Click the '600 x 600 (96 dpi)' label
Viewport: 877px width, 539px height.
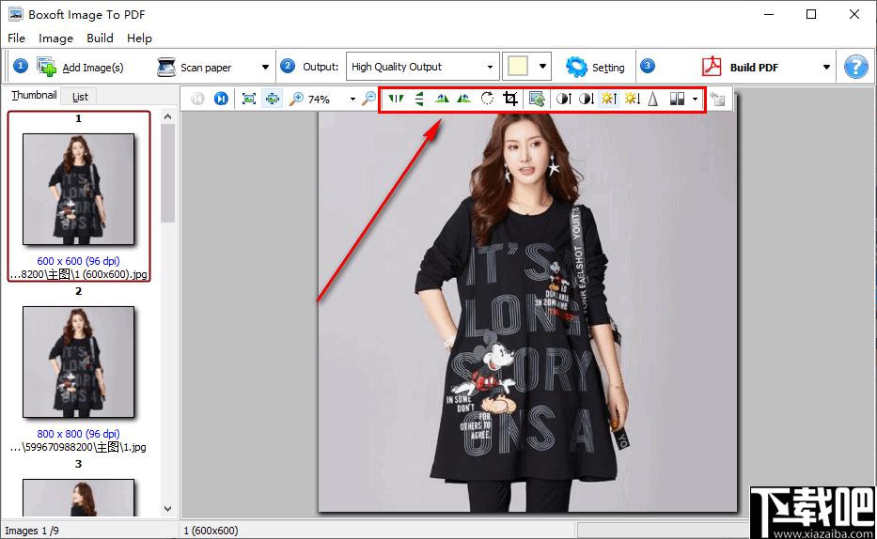click(x=78, y=261)
